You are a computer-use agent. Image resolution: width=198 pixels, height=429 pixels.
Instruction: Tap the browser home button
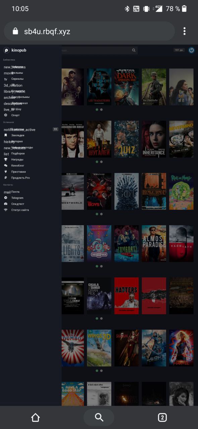(x=35, y=417)
